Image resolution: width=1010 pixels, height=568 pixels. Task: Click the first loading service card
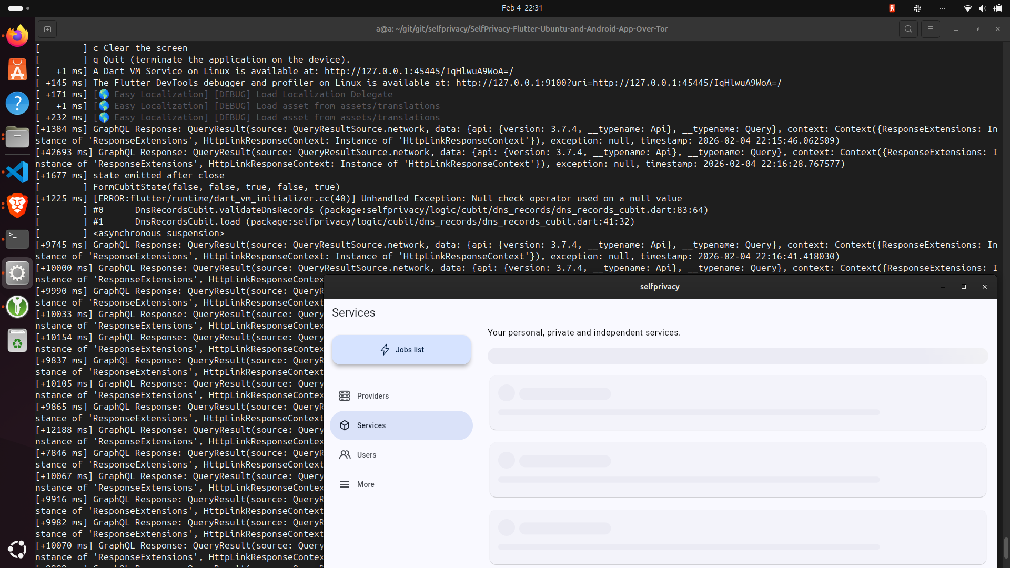point(738,402)
